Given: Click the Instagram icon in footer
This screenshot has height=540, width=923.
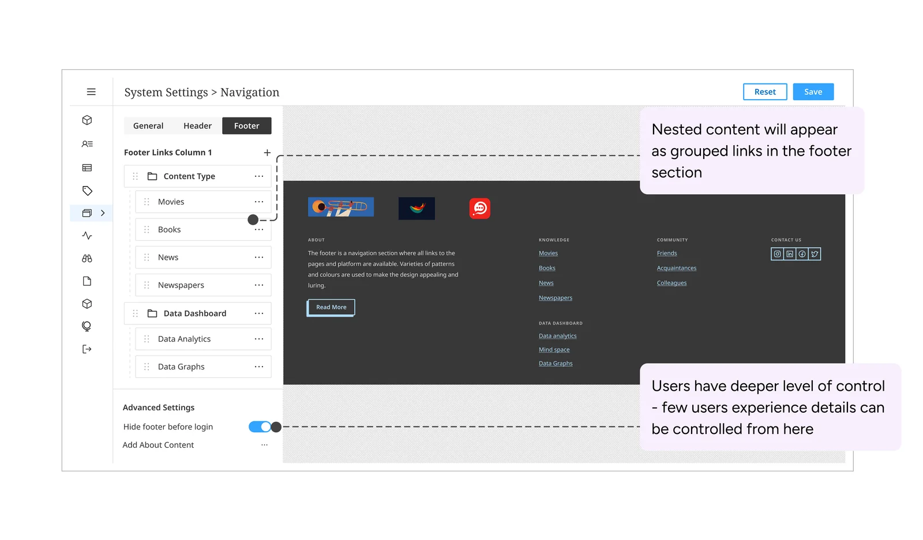Looking at the screenshot, I should click(778, 254).
